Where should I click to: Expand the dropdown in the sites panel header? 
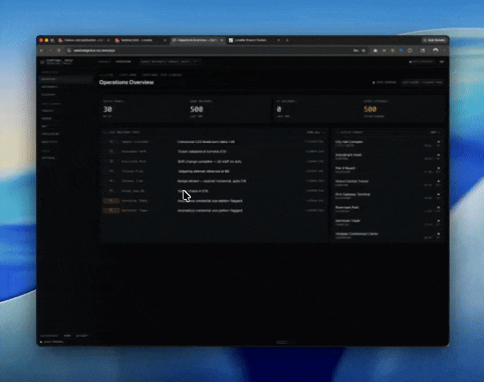[434, 132]
